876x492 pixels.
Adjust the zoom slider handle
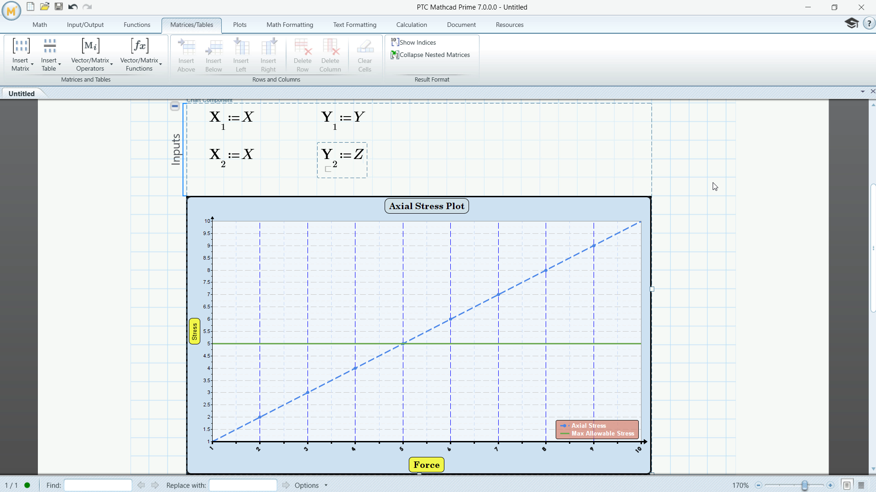[804, 485]
